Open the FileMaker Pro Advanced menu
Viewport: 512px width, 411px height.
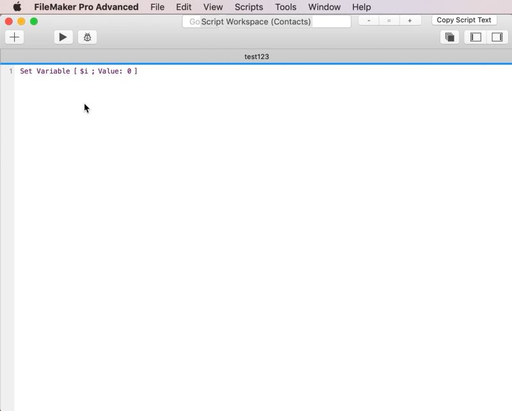tap(86, 7)
